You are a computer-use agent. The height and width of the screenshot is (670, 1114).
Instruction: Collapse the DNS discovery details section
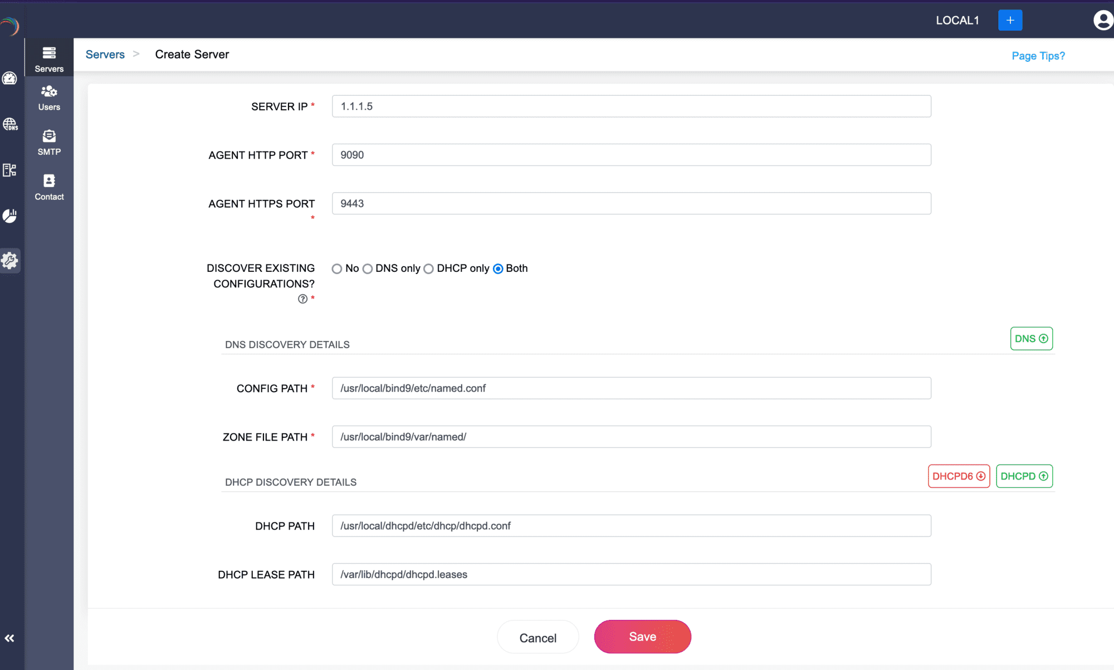coord(1031,338)
